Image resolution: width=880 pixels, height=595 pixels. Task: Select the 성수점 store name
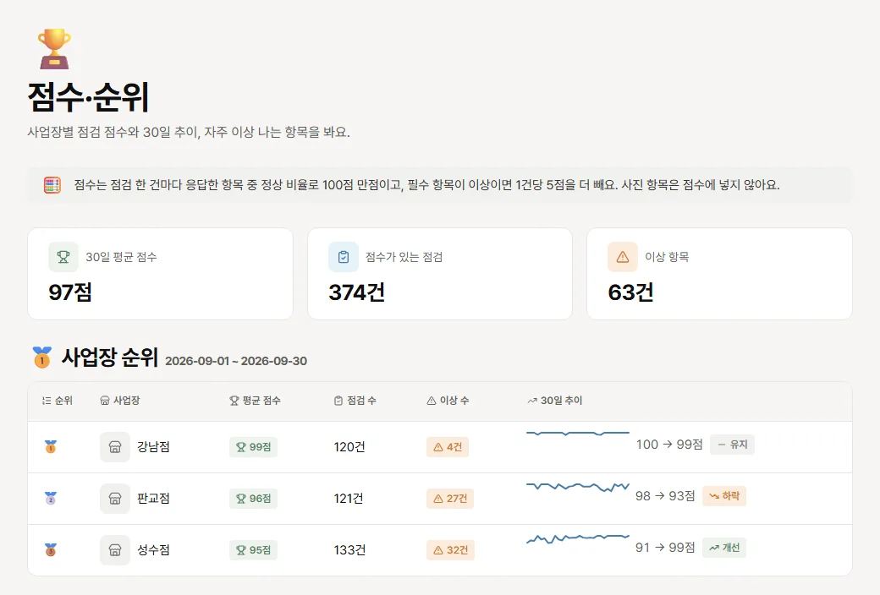153,550
